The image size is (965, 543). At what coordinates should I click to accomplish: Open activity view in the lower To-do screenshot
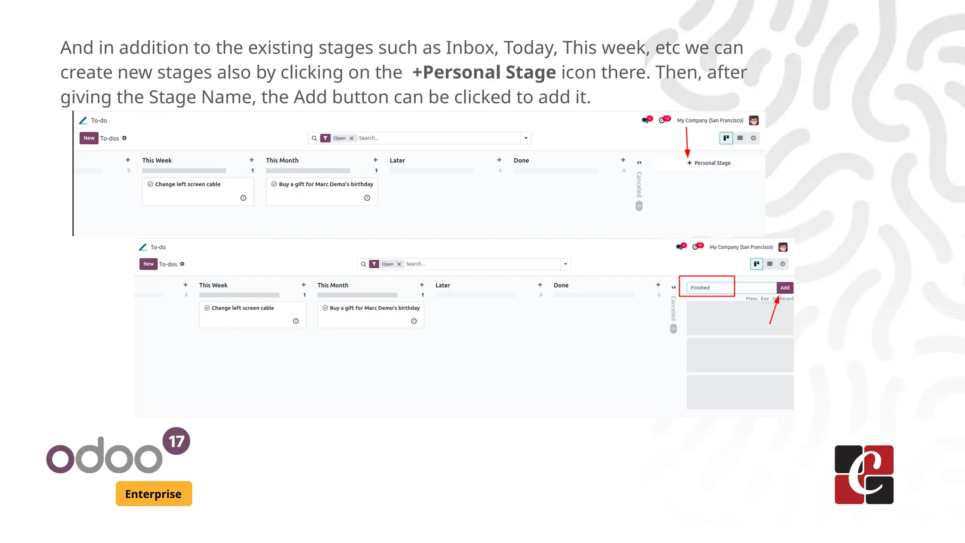click(x=783, y=264)
